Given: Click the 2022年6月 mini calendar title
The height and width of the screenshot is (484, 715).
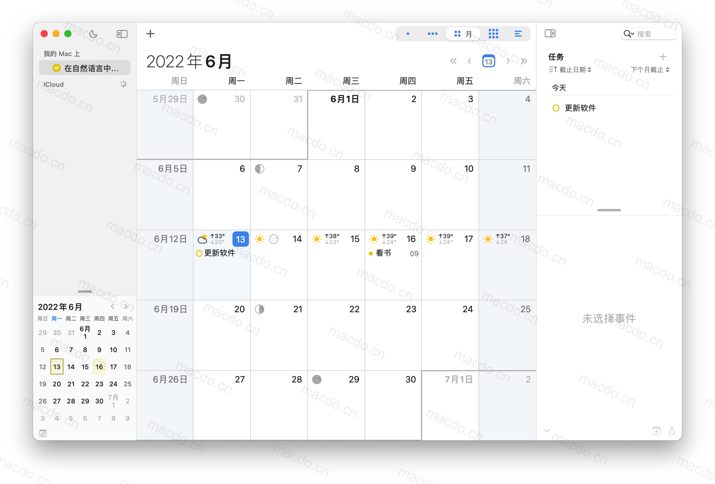Looking at the screenshot, I should pos(60,307).
